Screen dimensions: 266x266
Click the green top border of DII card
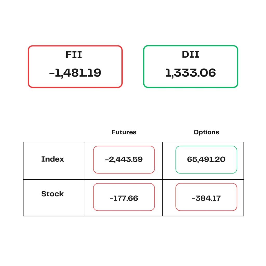(x=190, y=46)
